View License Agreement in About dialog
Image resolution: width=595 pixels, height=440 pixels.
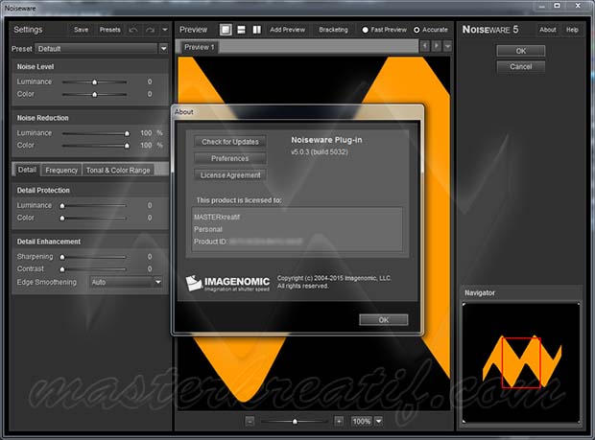(230, 175)
